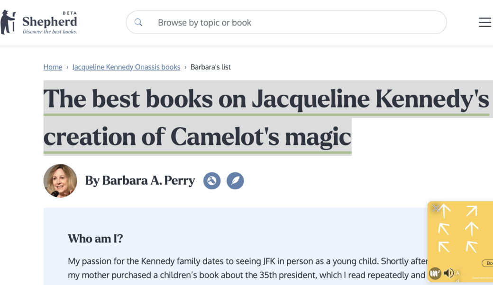Click the Shepherd wordmark to go home
This screenshot has height=285, width=493.
coord(50,20)
